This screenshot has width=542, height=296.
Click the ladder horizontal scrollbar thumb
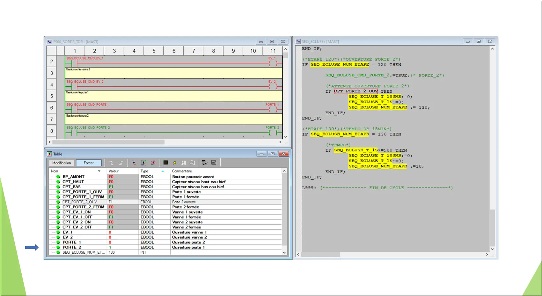tap(108, 142)
